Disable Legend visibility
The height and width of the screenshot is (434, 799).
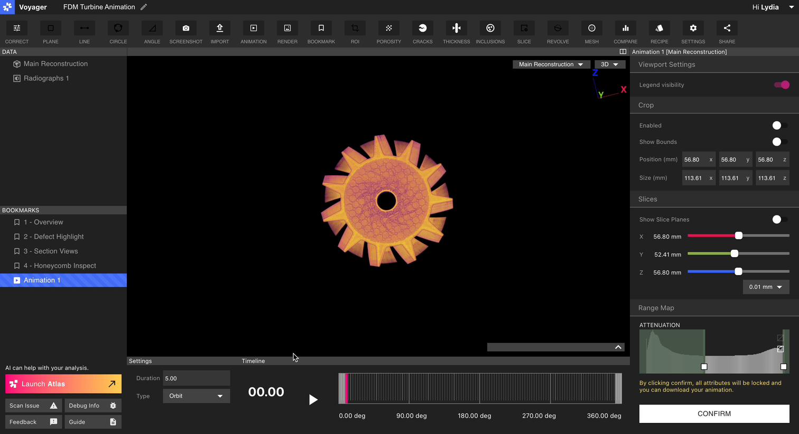[x=781, y=84]
